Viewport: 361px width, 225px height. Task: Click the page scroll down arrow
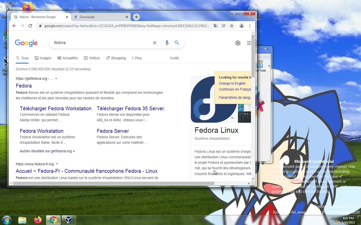point(253,179)
